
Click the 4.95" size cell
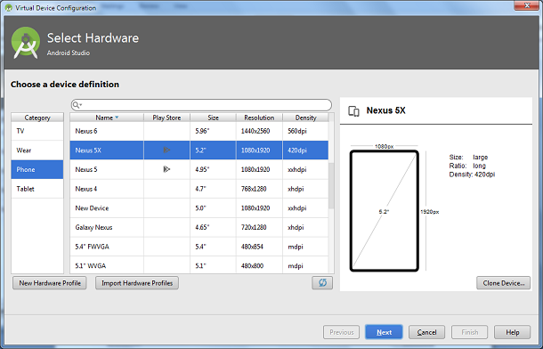point(213,169)
